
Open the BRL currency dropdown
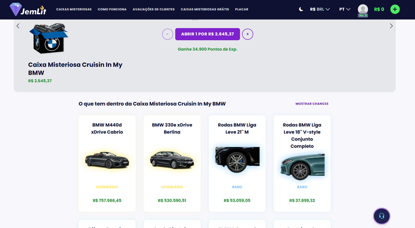(x=320, y=9)
